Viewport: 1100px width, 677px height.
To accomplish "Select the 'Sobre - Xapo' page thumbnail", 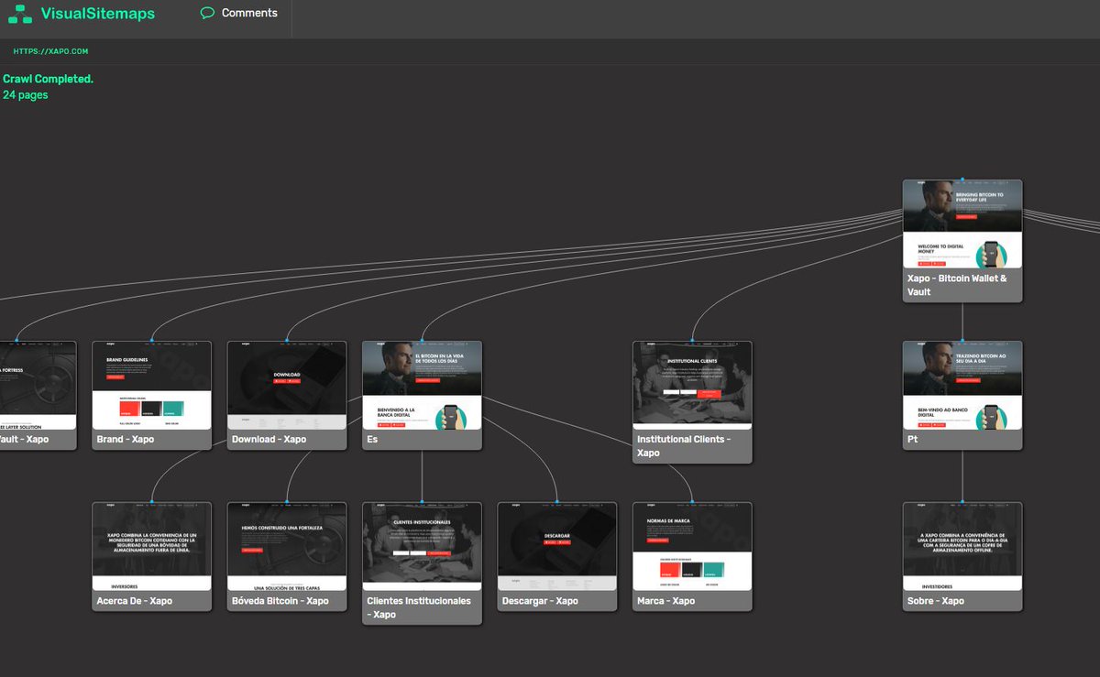I will pos(962,545).
